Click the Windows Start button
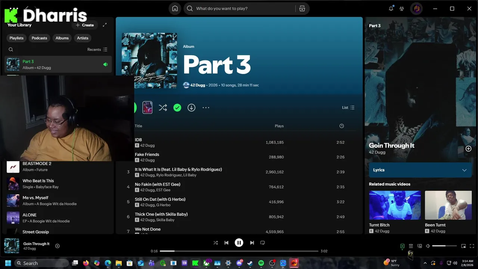This screenshot has height=269, width=478. pos(8,263)
